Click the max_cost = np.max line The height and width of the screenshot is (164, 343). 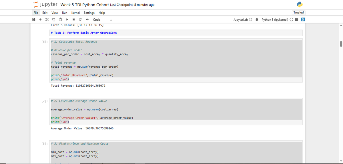[x=75, y=156]
